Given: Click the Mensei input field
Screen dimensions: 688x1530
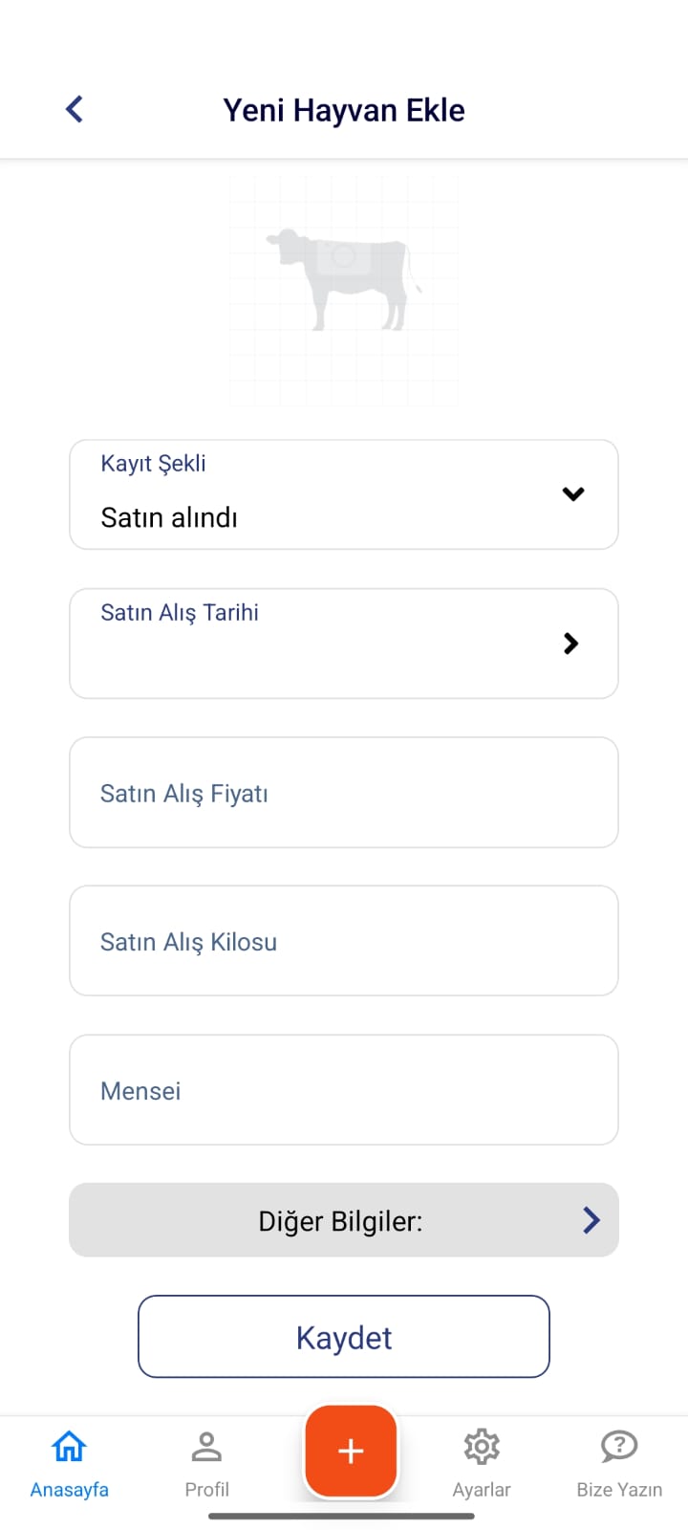Looking at the screenshot, I should coord(344,1090).
